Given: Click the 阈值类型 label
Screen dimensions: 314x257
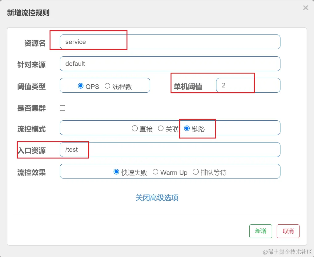Looking at the screenshot, I should (x=31, y=87).
